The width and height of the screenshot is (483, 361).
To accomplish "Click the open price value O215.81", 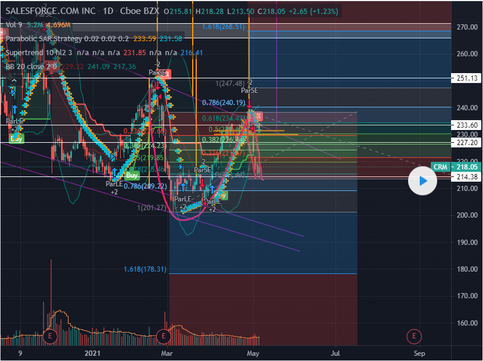I will tap(178, 12).
